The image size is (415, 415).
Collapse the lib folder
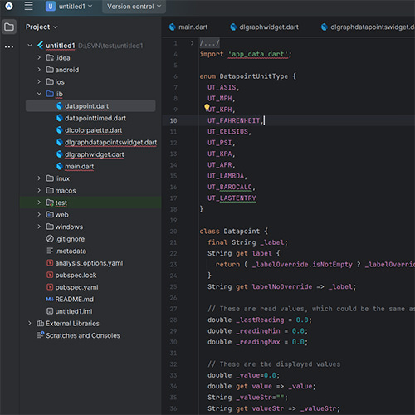coord(39,94)
